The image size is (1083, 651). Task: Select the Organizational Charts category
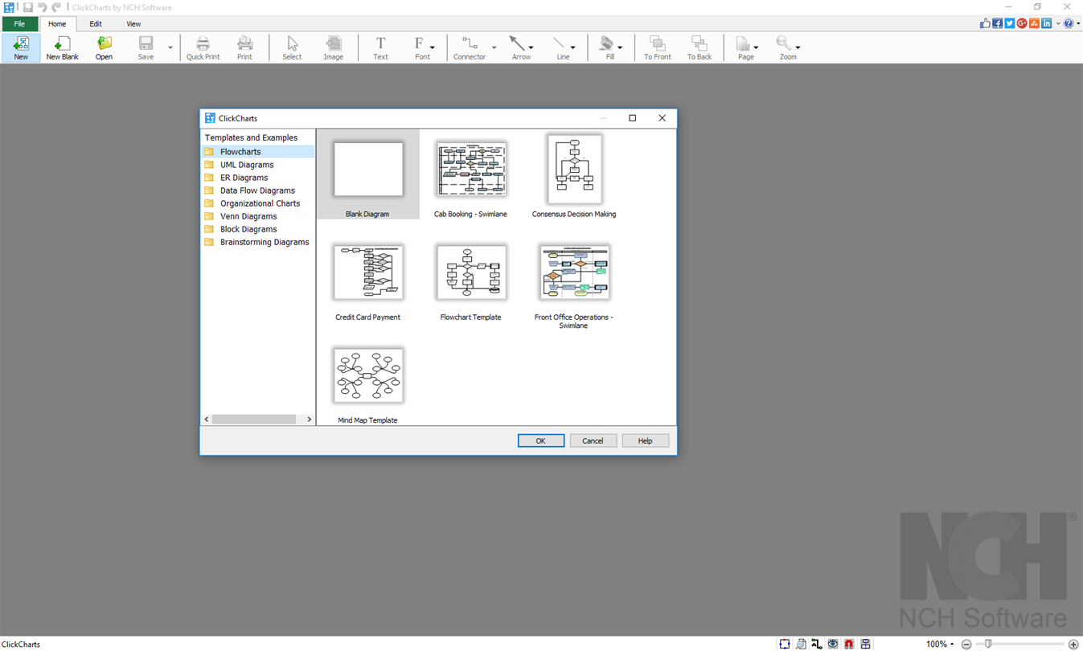(260, 203)
